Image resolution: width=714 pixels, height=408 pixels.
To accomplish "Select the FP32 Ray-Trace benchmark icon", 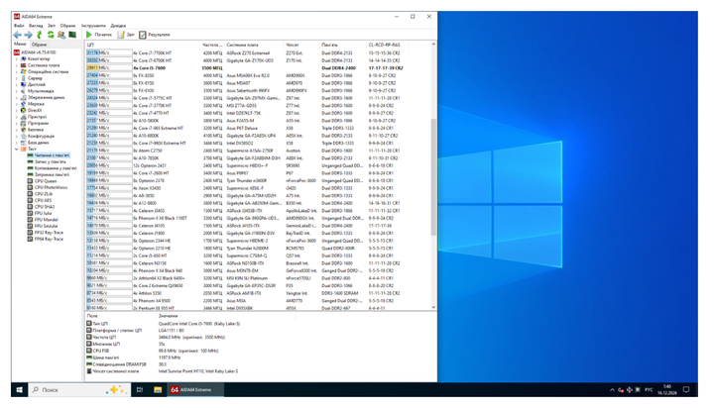I will tap(30, 233).
